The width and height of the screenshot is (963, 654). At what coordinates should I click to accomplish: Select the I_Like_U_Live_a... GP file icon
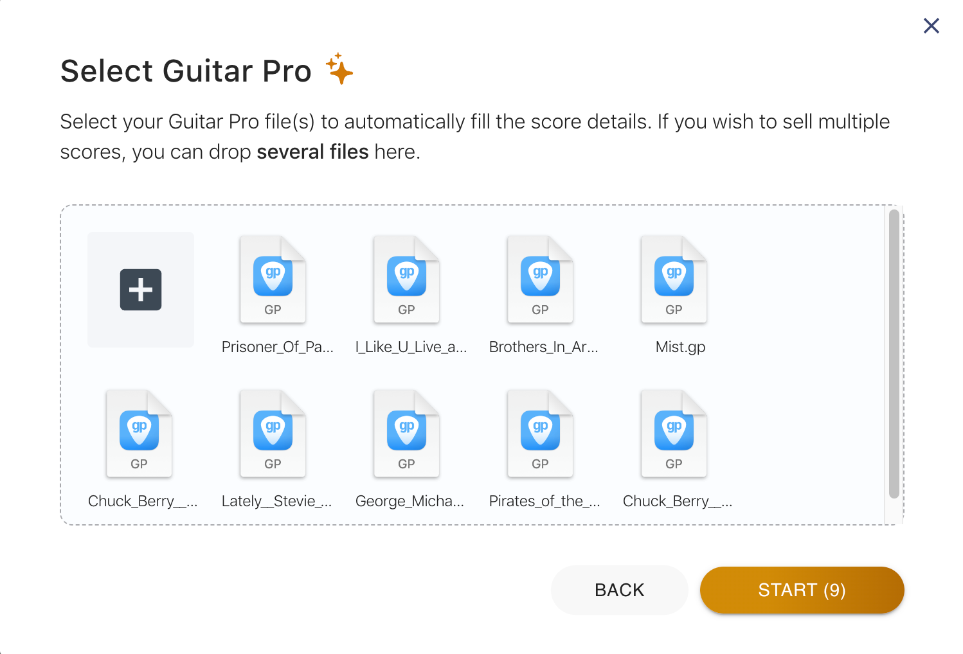[x=407, y=279]
